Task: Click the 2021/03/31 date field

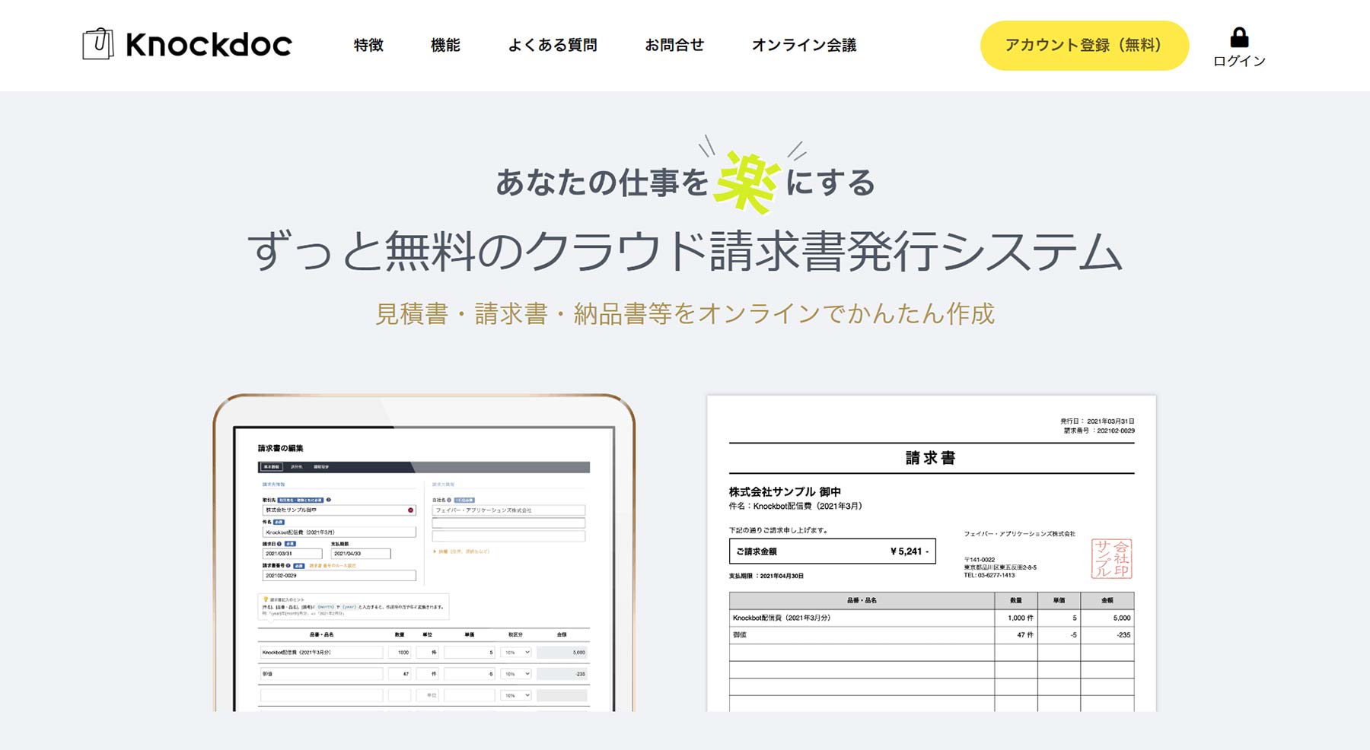Action: pos(292,554)
